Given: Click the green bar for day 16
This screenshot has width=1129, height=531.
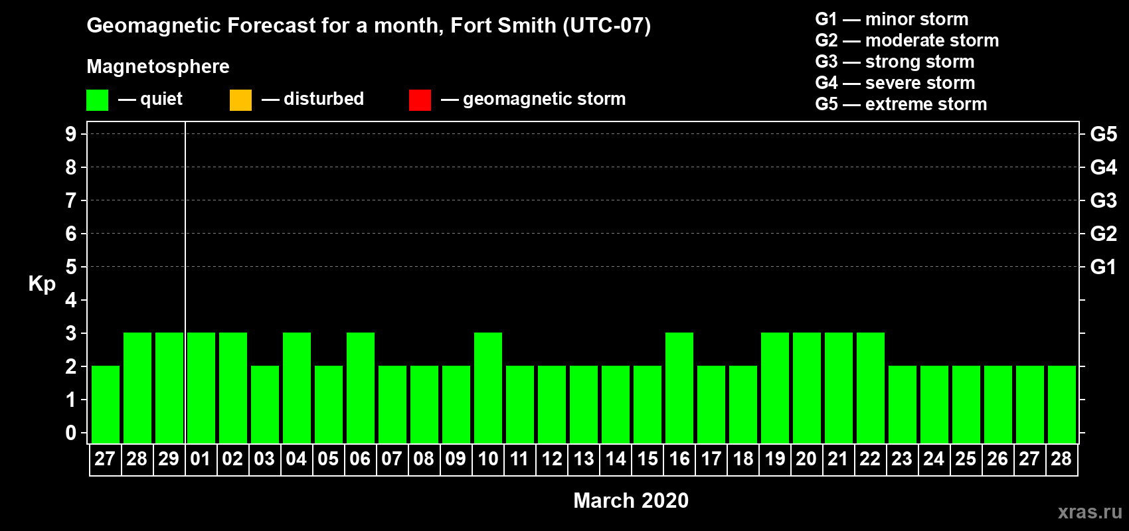Looking at the screenshot, I should coord(679,388).
